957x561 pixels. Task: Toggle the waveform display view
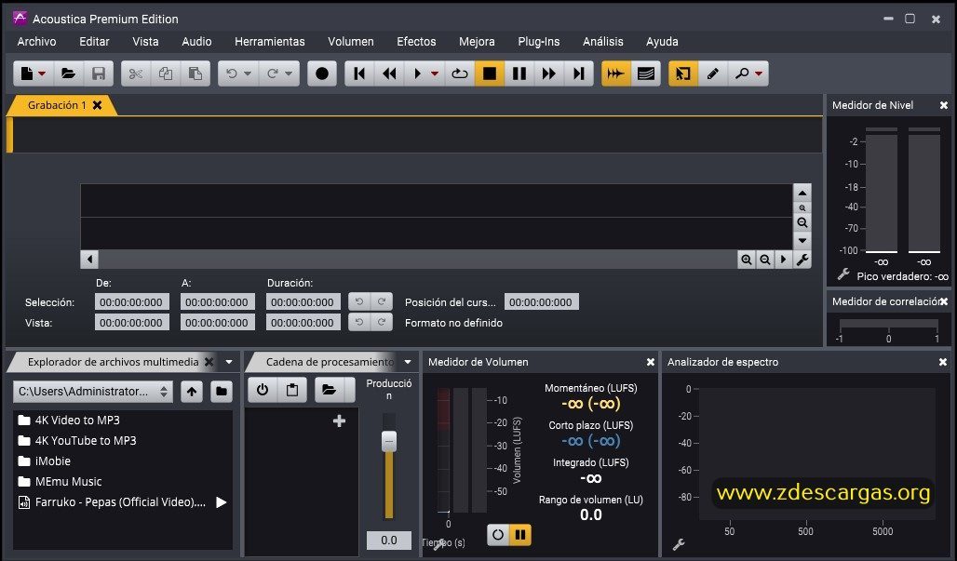pos(616,73)
